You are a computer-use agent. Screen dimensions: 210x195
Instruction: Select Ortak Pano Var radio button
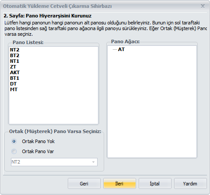[x=14, y=151]
